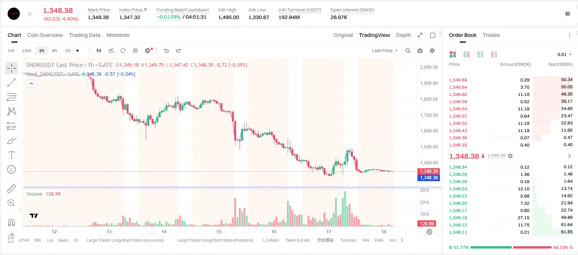
Task: Choose the text annotation tool
Action: (x=11, y=155)
